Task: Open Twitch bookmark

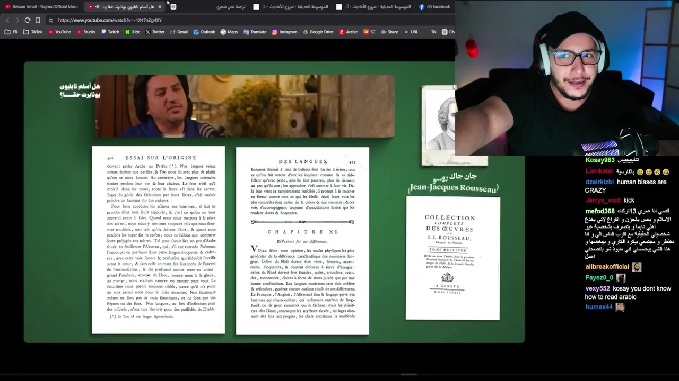Action: tap(110, 32)
